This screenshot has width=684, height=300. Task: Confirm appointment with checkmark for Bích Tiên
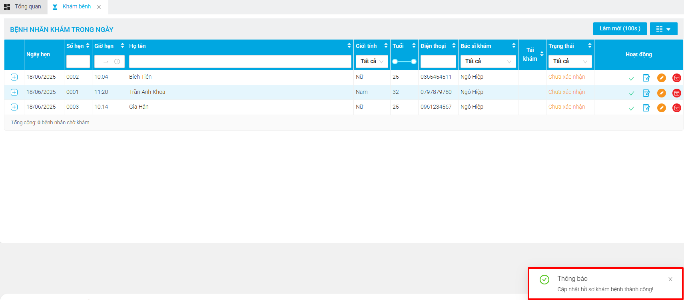coord(632,78)
